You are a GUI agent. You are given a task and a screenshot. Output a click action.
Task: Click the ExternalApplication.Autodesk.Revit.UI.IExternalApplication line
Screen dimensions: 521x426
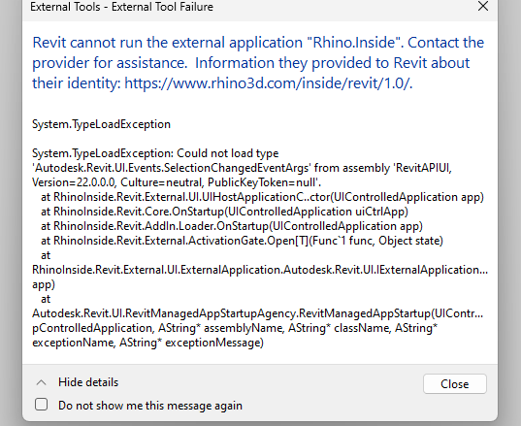click(x=260, y=270)
